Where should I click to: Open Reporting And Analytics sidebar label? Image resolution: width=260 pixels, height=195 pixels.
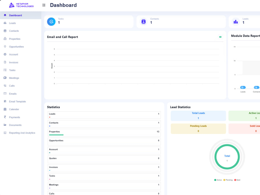[x=22, y=133]
